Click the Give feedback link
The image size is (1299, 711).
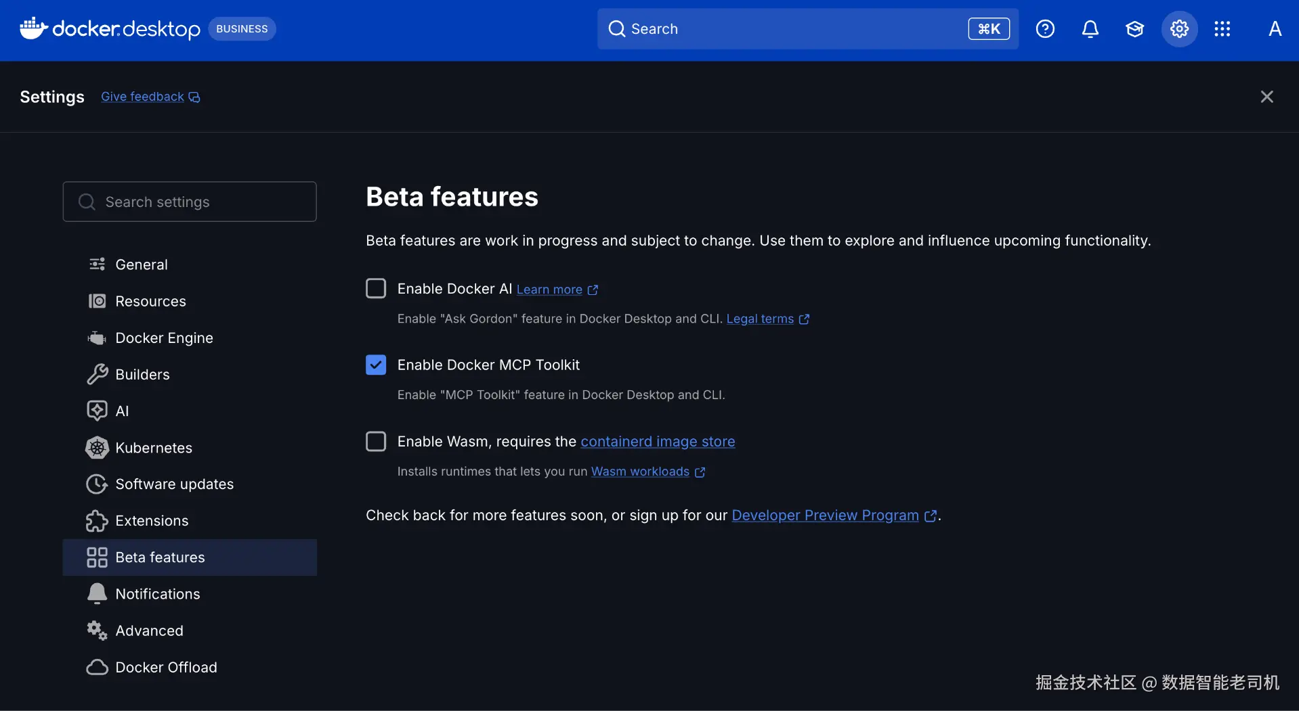pos(142,97)
